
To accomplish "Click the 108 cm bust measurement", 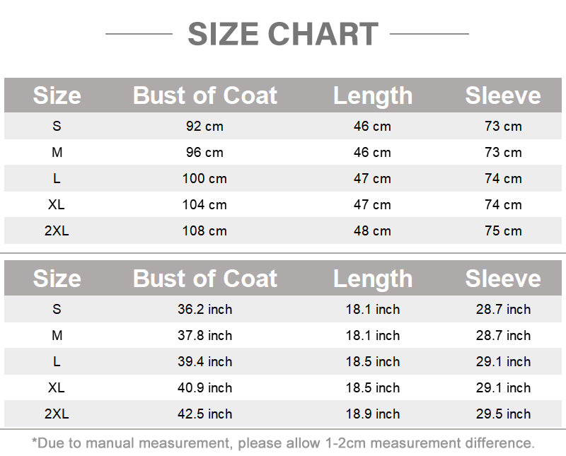I will pos(204,231).
